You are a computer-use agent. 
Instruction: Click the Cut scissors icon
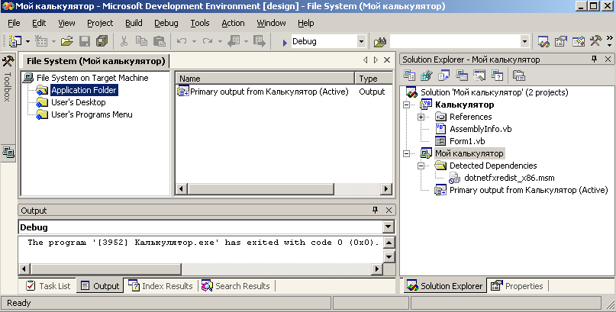[124, 41]
